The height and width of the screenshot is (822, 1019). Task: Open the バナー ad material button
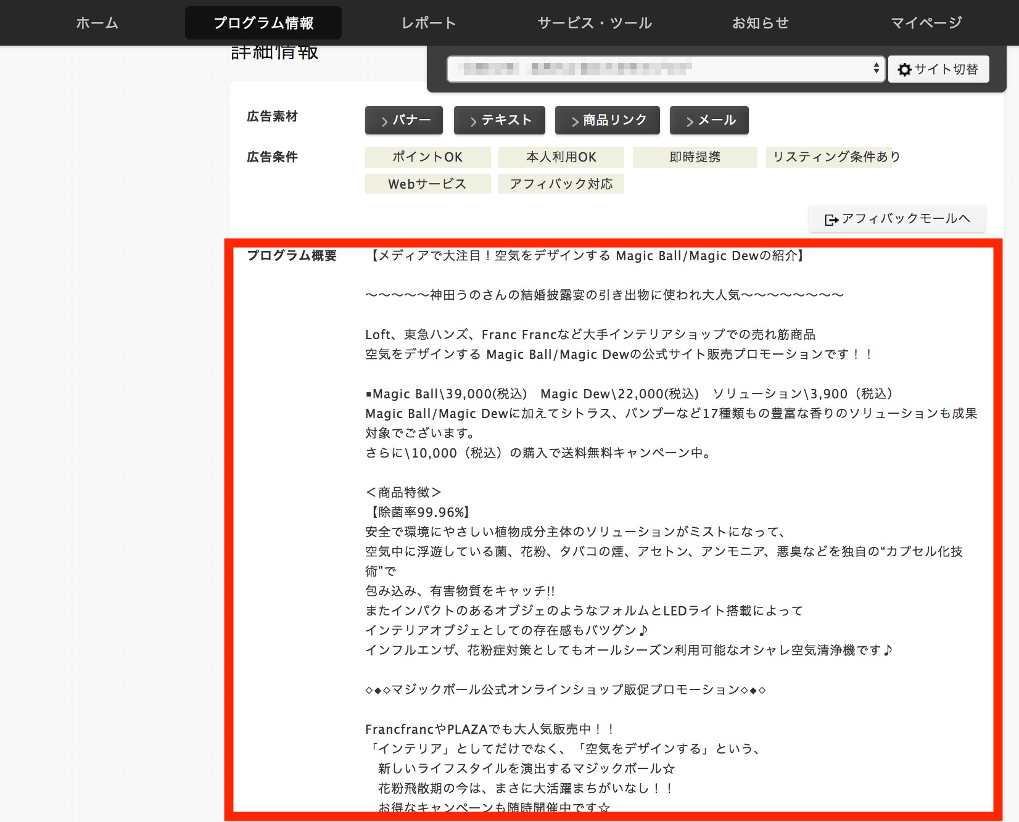pyautogui.click(x=404, y=120)
